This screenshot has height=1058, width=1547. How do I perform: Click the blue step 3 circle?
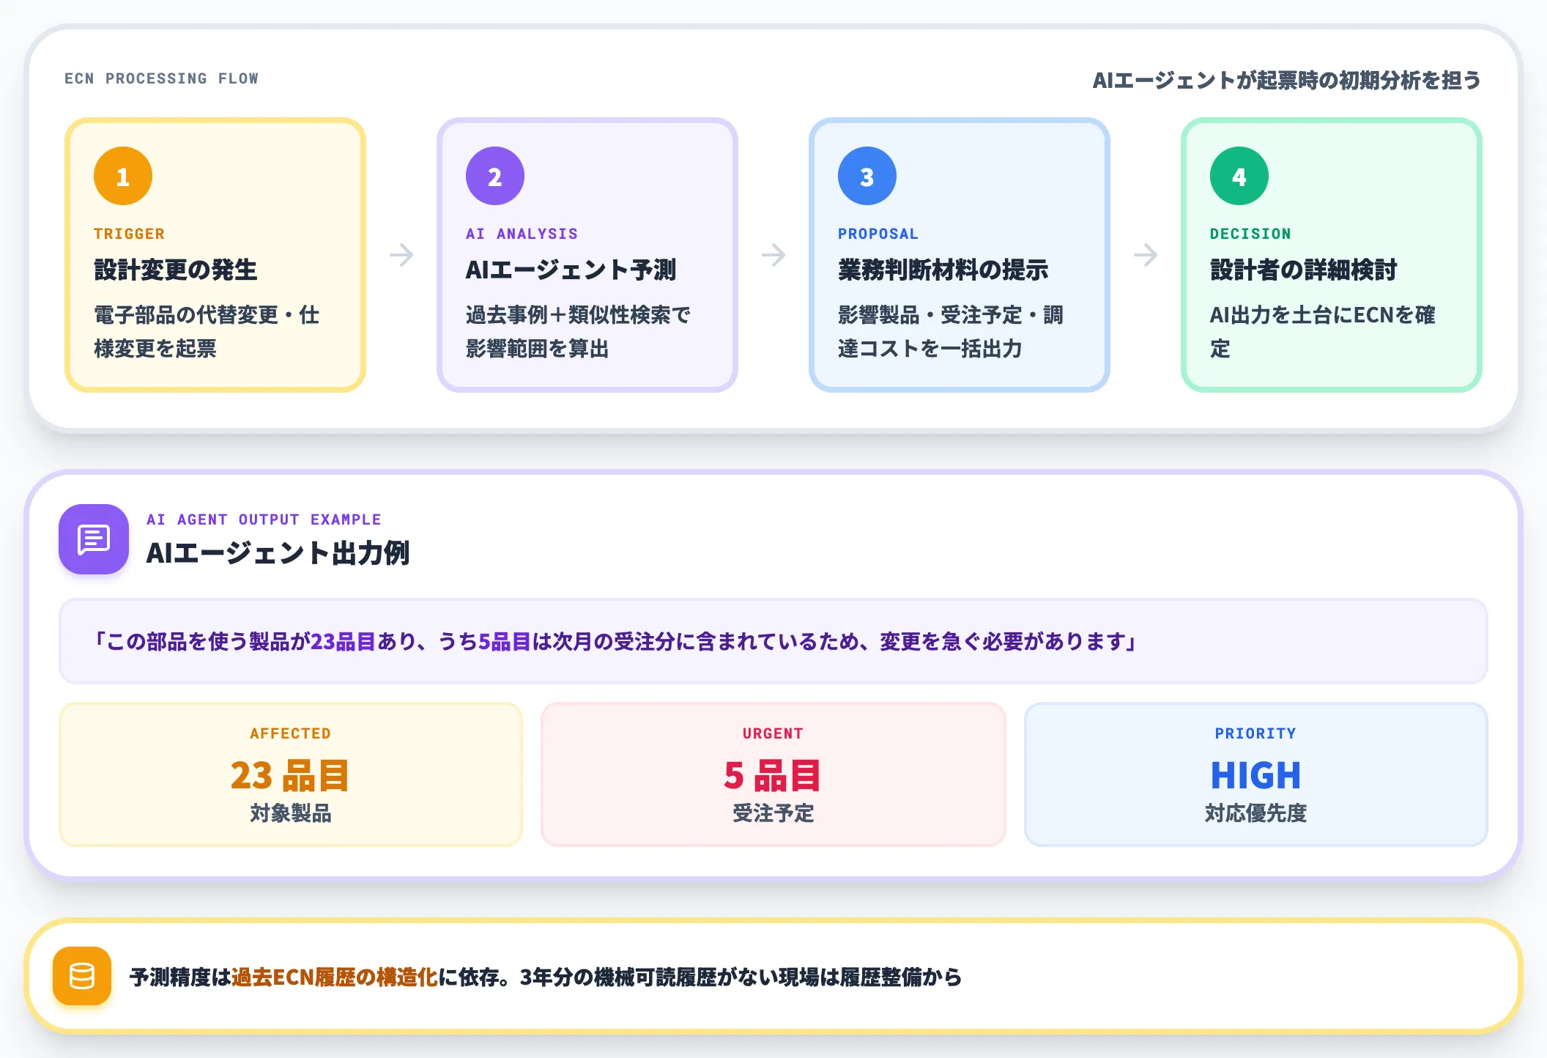tap(867, 176)
